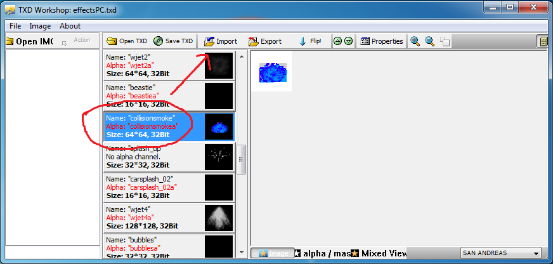Viewport: 553px width, 264px height.
Task: Select the beastie texture entry
Action: pos(169,96)
